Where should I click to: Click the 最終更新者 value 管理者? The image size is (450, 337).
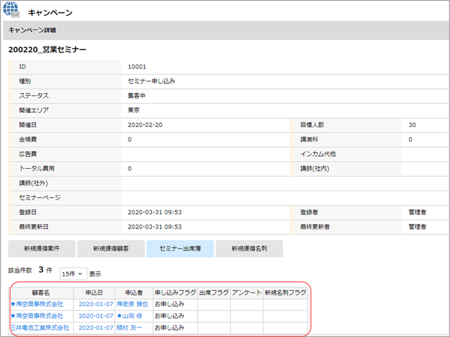pos(417,227)
